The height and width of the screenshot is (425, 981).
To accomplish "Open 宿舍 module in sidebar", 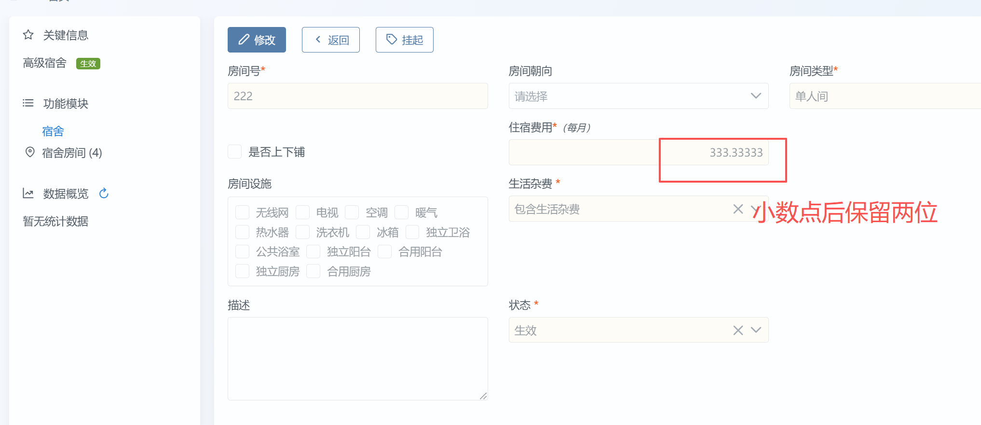I will 53,131.
